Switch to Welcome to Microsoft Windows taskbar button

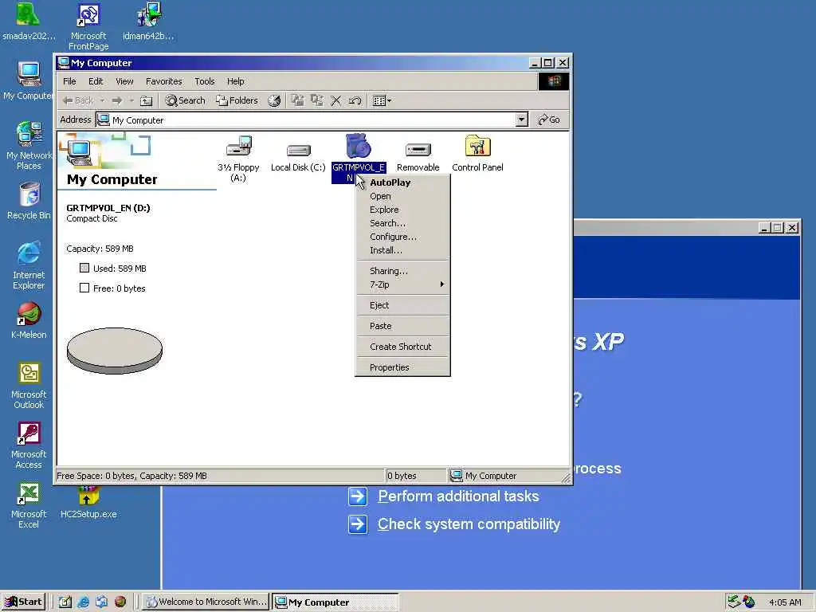[206, 602]
